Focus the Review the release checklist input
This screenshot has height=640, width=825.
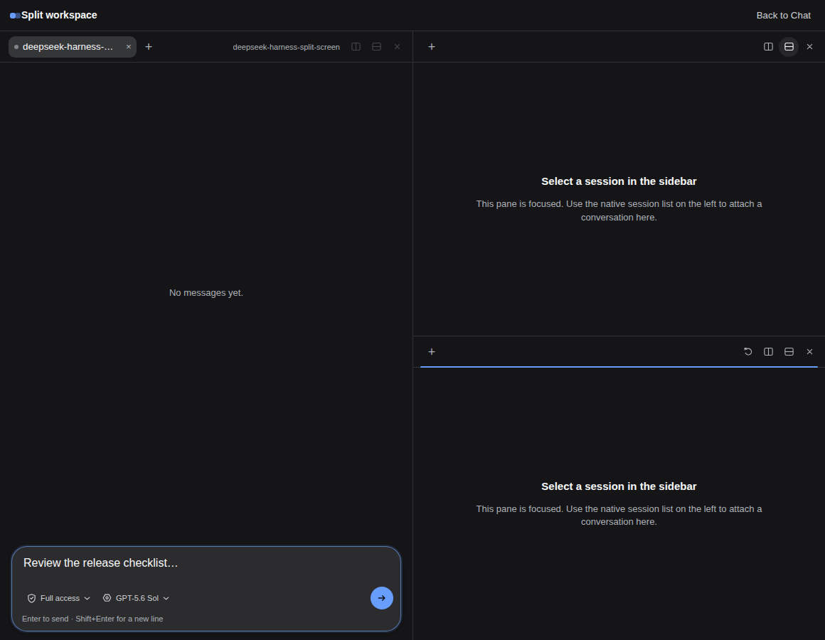(206, 563)
